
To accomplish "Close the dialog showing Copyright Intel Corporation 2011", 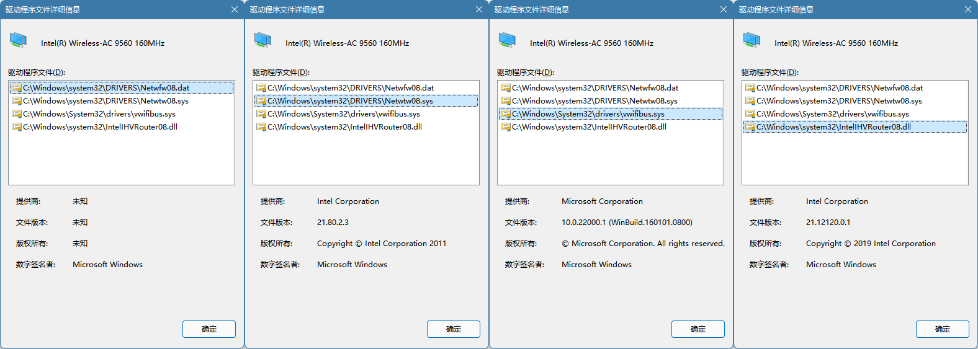I will [479, 9].
